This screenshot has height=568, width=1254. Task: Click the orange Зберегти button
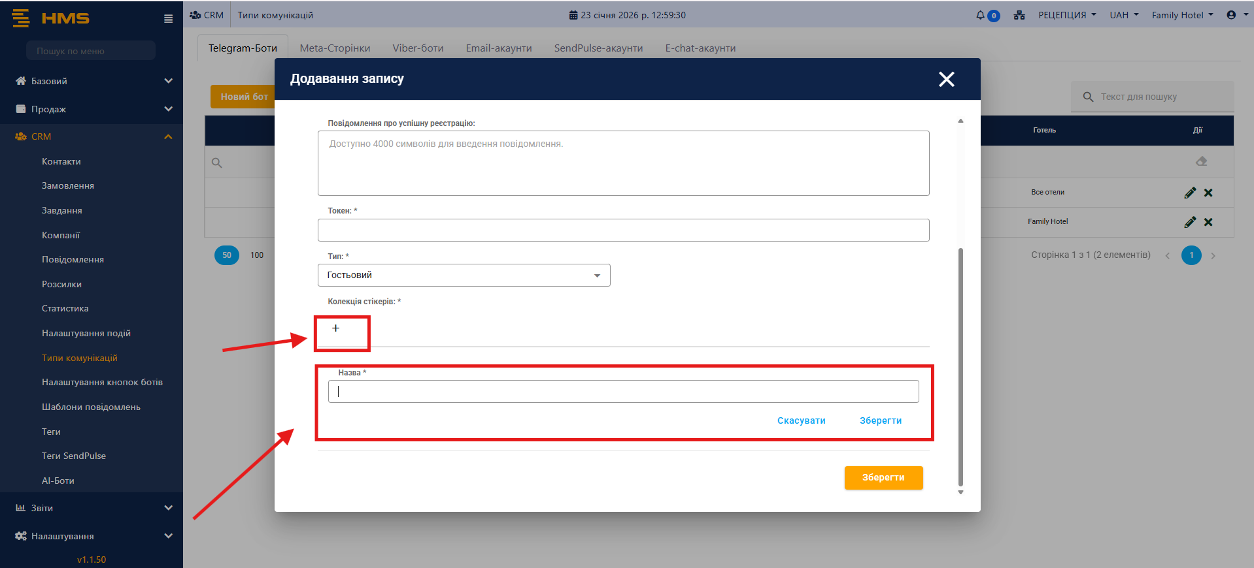click(x=883, y=477)
